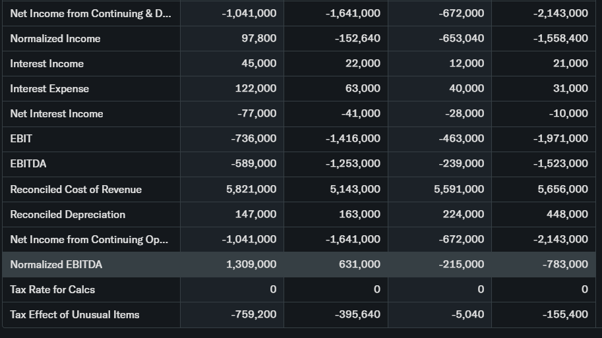Select Reconciled Cost of Revenue label
This screenshot has width=602, height=338.
[x=76, y=189]
